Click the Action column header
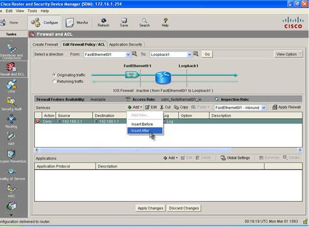309x227 pixels. 49,115
